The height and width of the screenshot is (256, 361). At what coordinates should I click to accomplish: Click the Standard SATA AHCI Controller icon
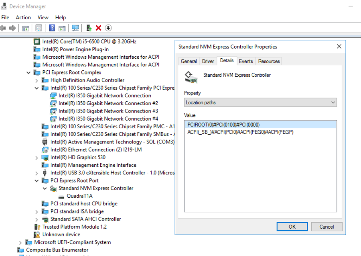[45, 219]
